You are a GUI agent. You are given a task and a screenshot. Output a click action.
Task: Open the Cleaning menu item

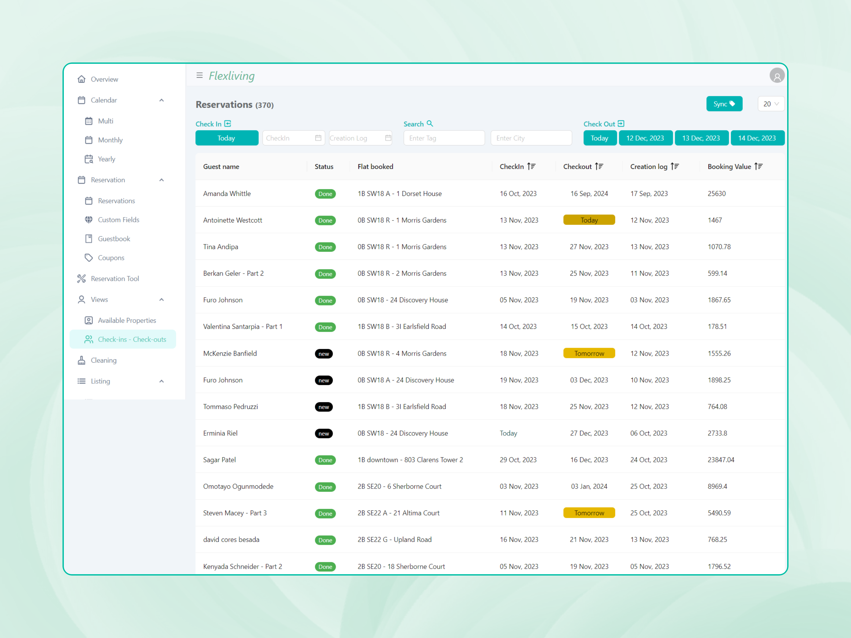103,360
